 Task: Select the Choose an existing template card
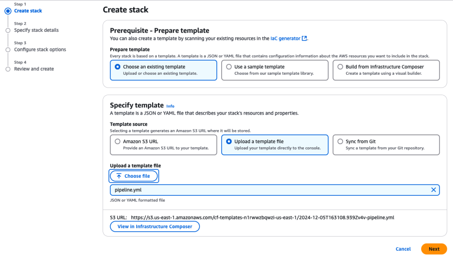[x=118, y=66]
